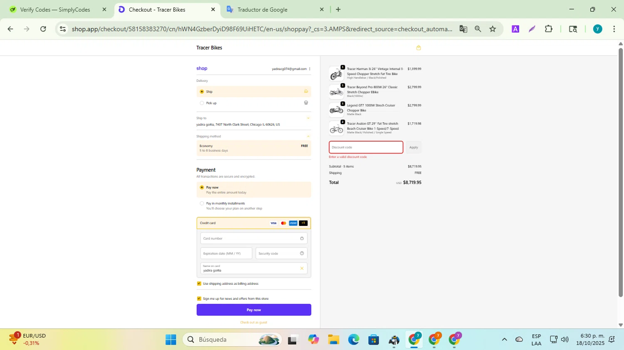Click the security code help question icon
The height and width of the screenshot is (350, 624).
pos(302,253)
